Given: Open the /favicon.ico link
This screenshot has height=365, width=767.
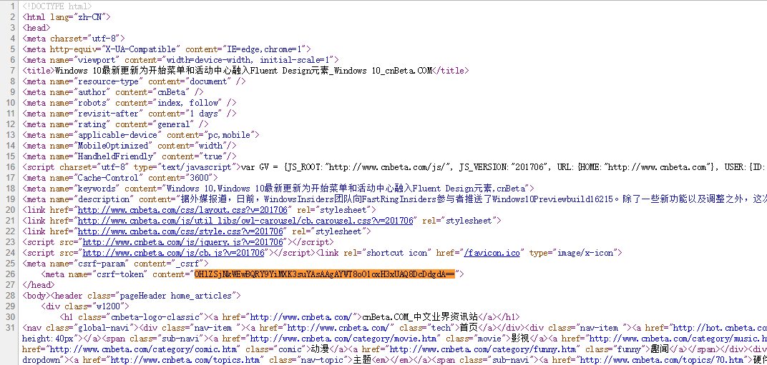Looking at the screenshot, I should coord(492,253).
